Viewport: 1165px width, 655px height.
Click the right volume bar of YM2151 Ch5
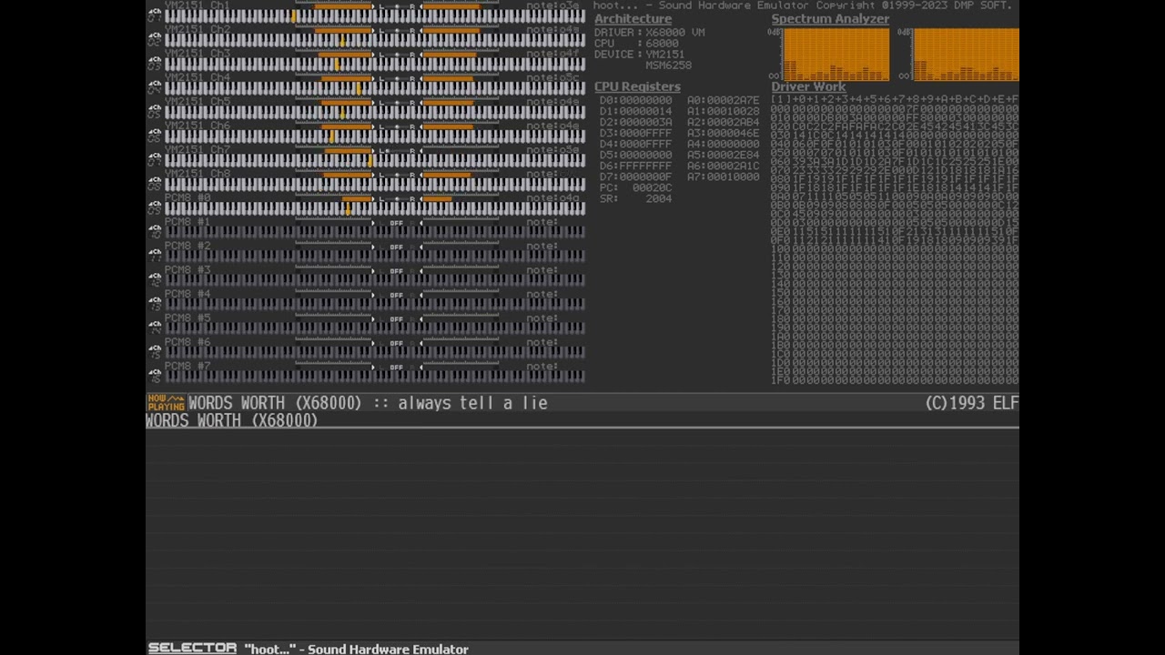click(460, 102)
